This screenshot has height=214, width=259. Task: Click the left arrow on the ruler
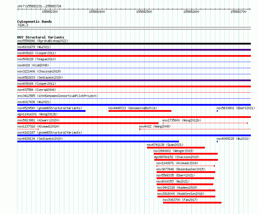[18, 9]
